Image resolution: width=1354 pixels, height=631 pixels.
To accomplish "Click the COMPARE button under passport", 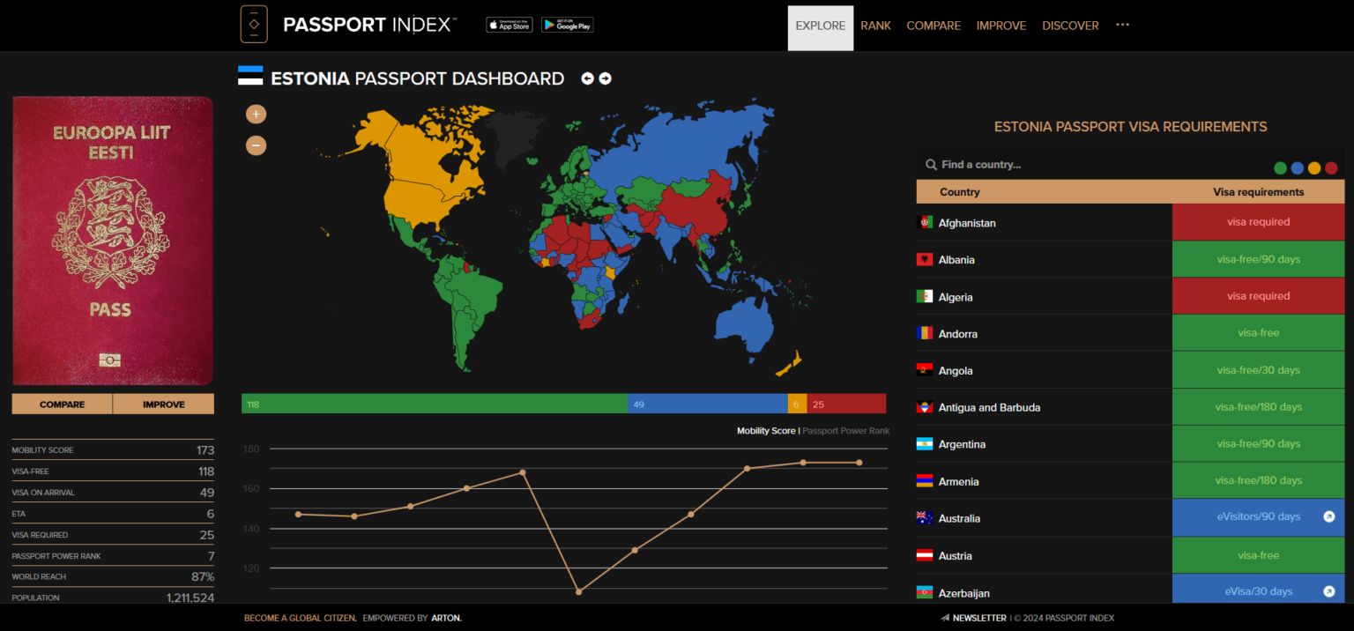I will click(x=62, y=405).
